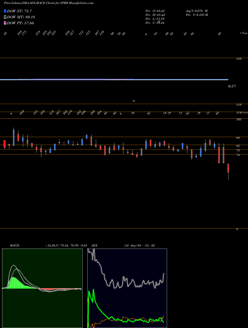Screen dimensions: 248x328
Task: Click the 'MACD:' panel label
Action: [15, 246]
